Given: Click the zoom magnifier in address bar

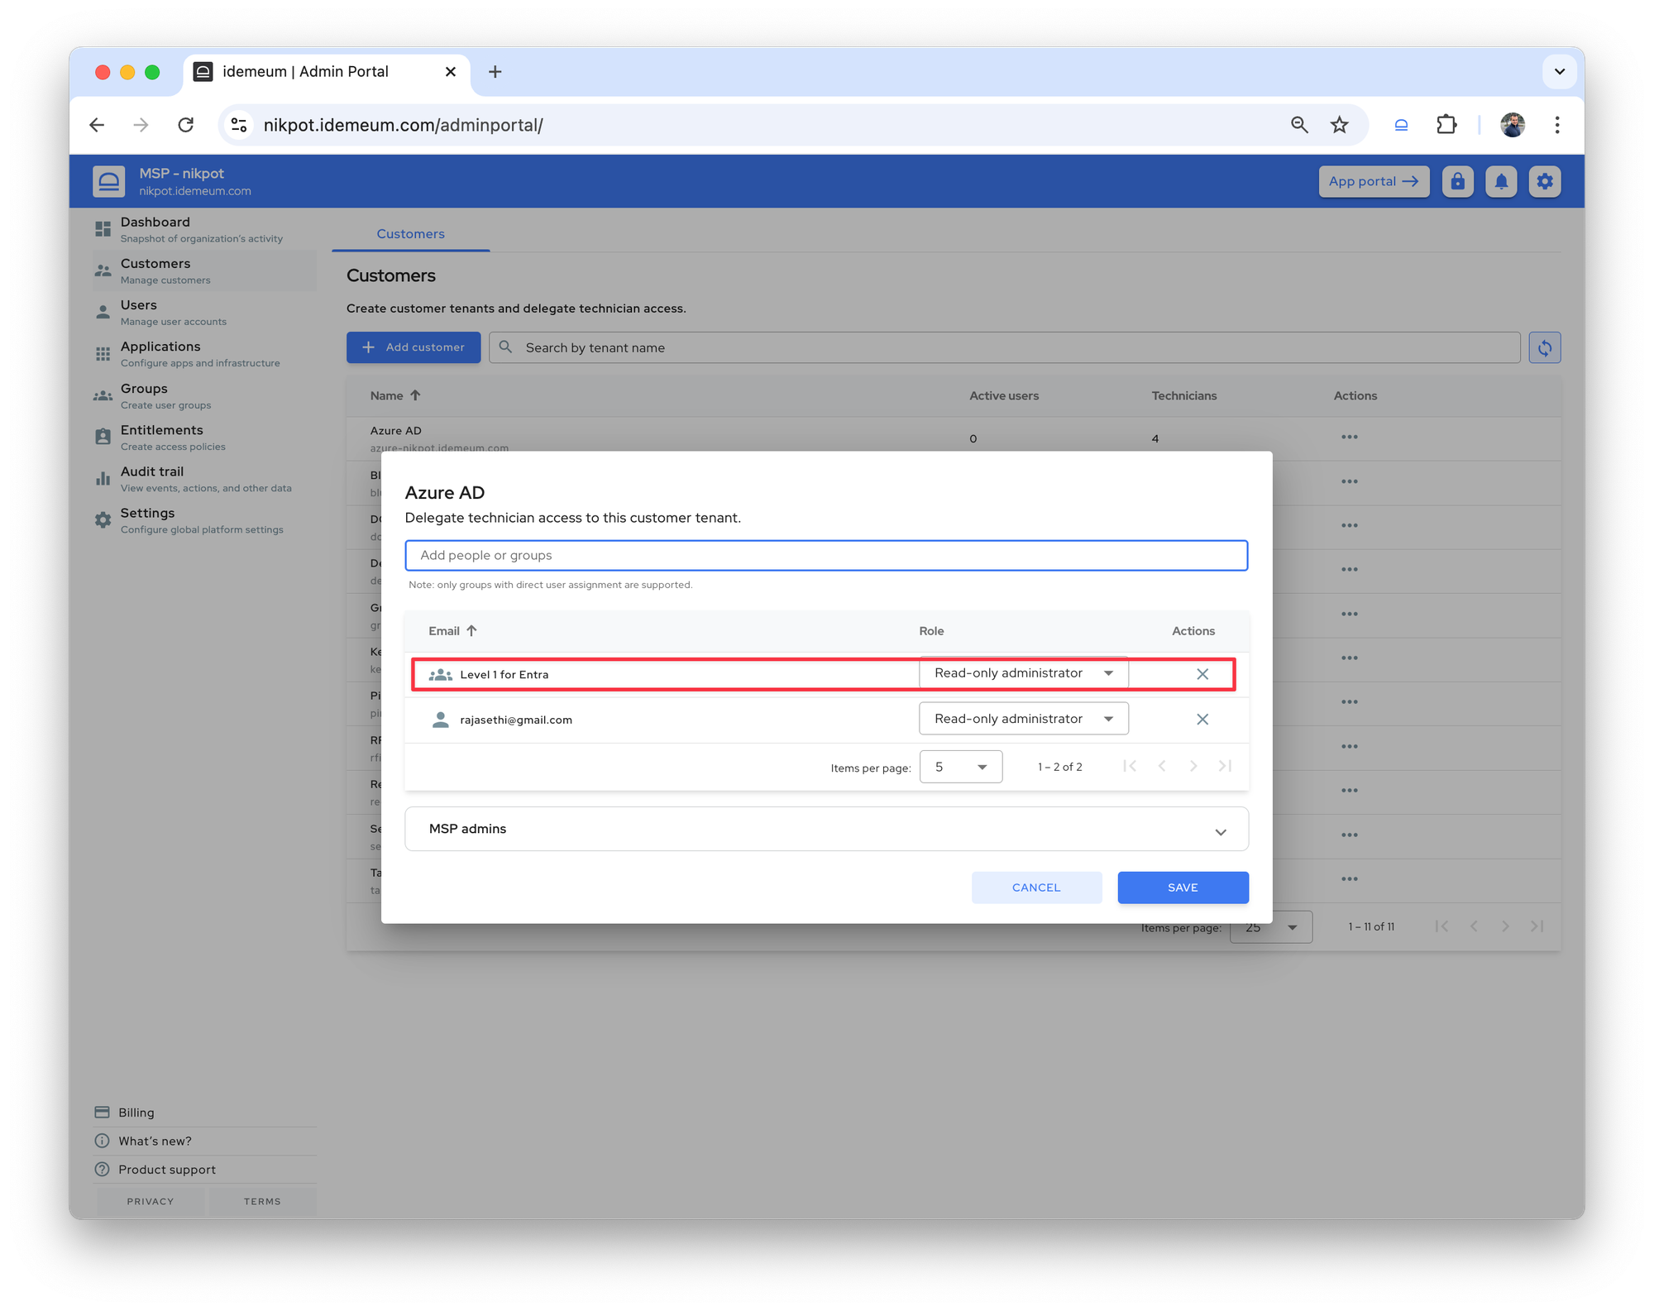Looking at the screenshot, I should pos(1299,125).
